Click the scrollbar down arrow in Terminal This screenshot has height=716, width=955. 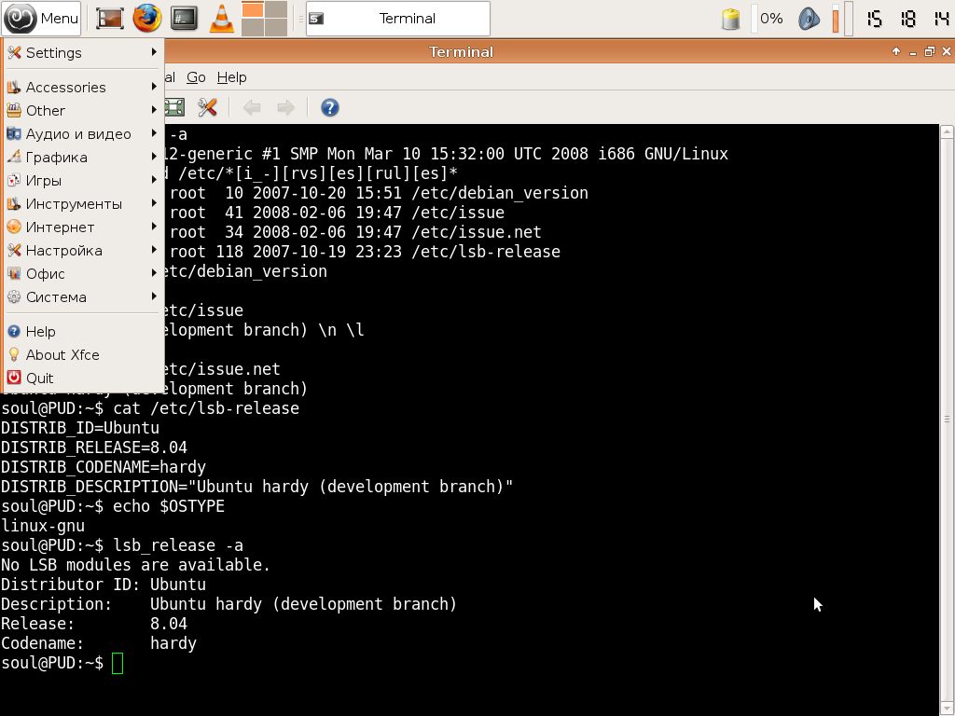(x=947, y=709)
